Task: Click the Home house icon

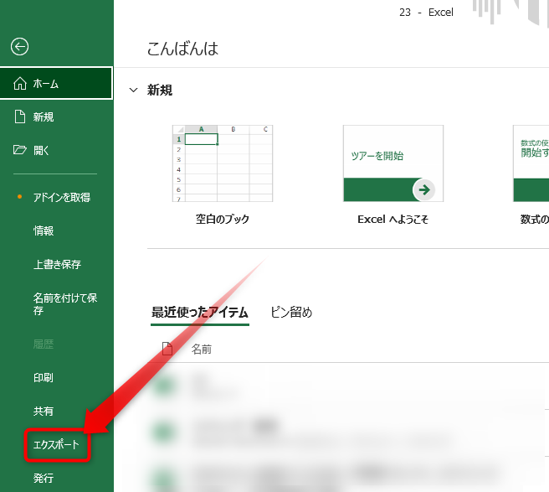Action: tap(20, 84)
